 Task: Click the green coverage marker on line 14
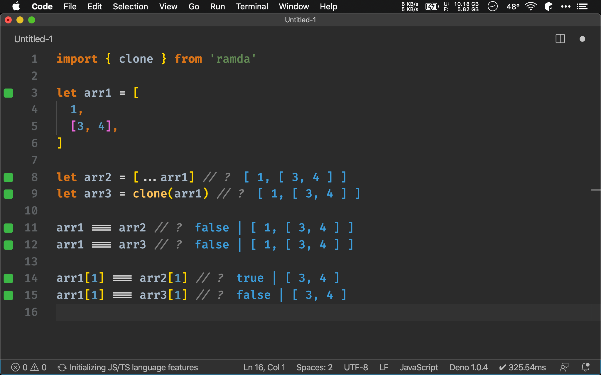click(x=9, y=279)
